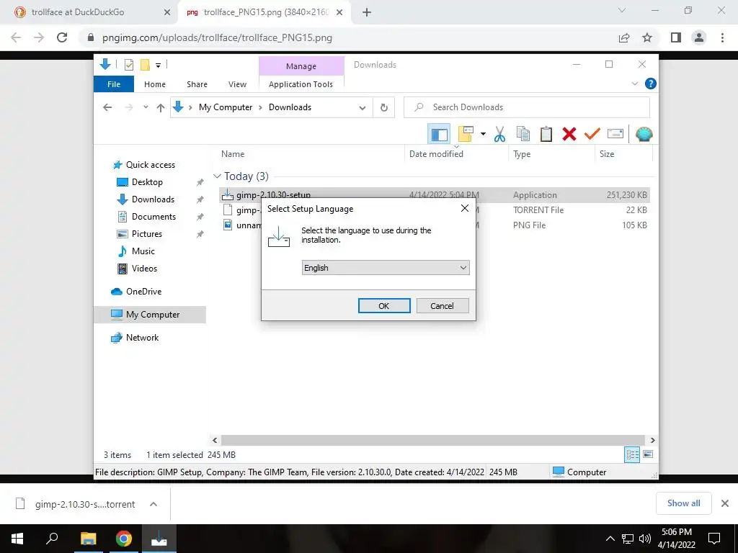Select My Computer in the navigation pane
Image resolution: width=738 pixels, height=553 pixels.
153,315
